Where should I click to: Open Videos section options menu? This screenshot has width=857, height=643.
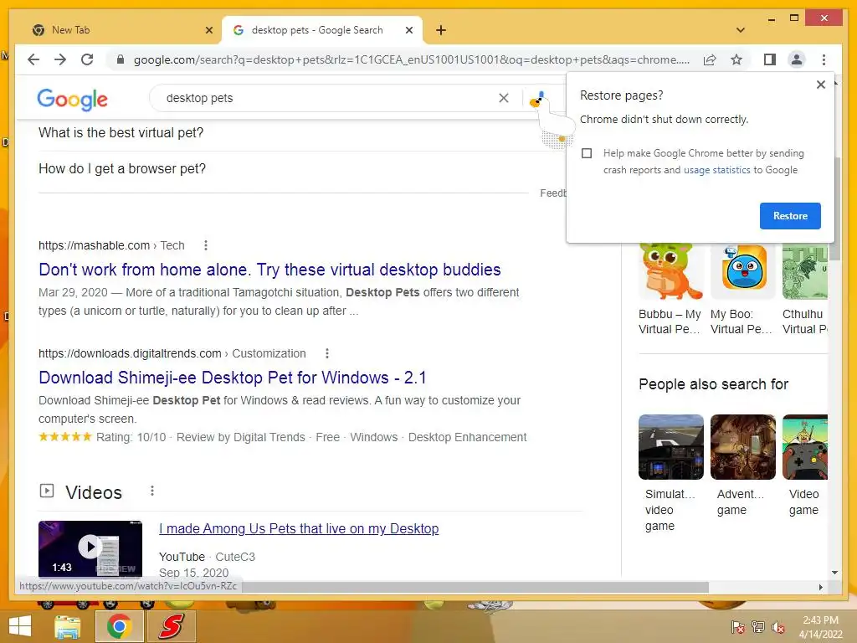(152, 491)
